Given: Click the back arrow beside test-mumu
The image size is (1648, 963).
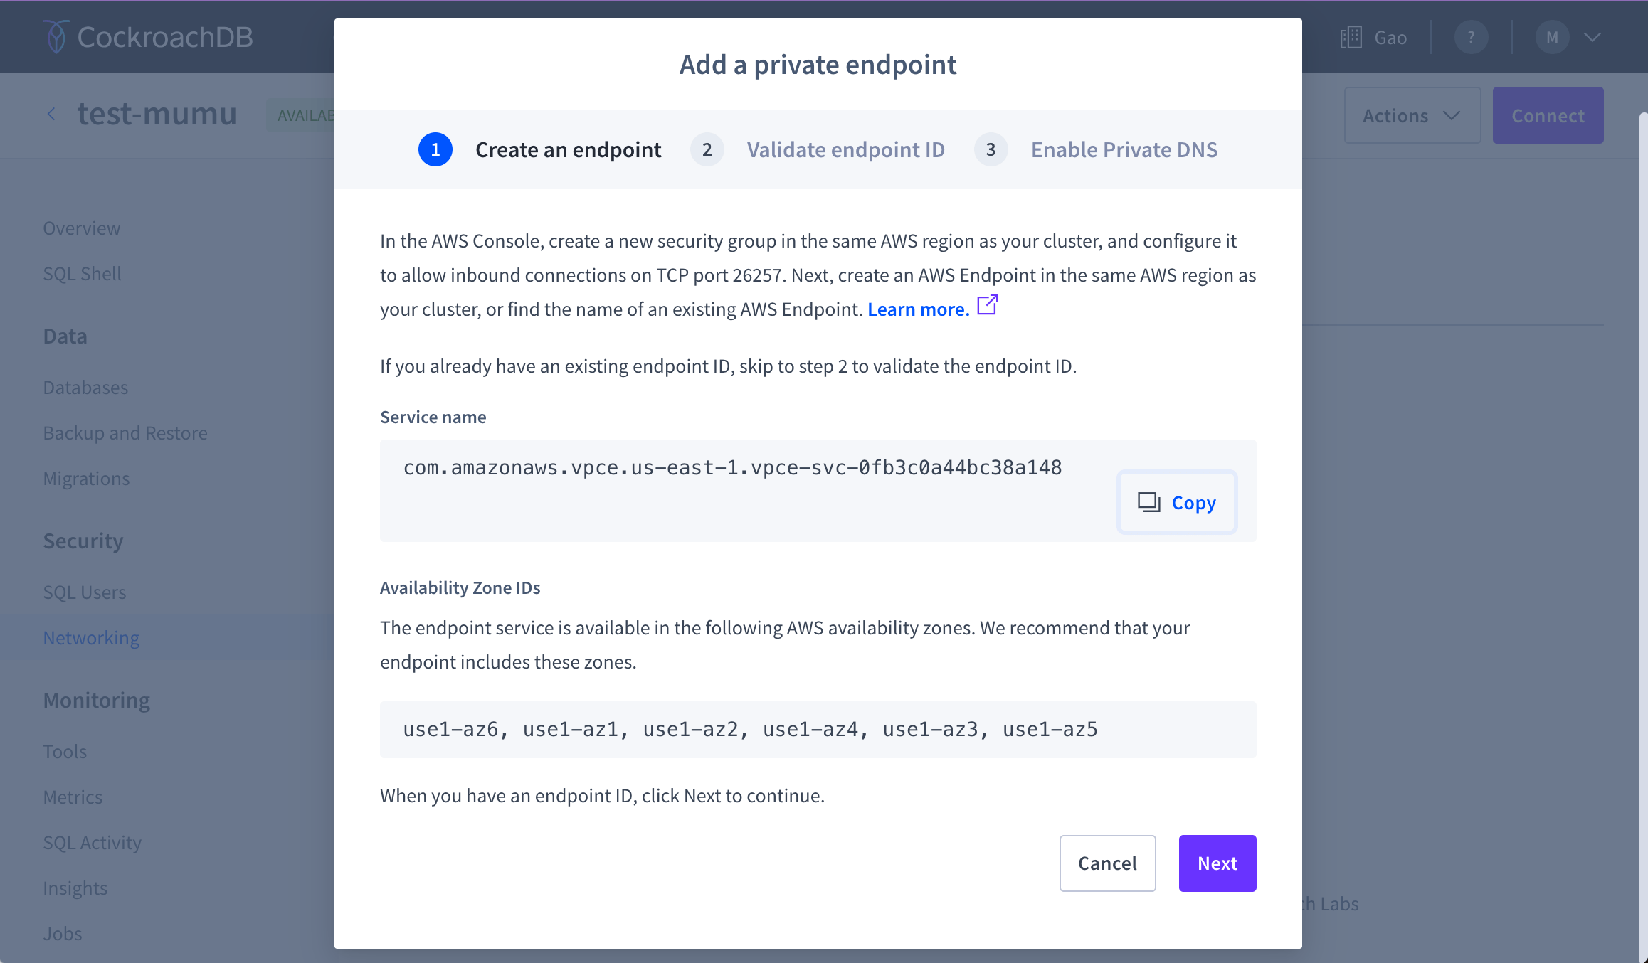Looking at the screenshot, I should (x=51, y=115).
